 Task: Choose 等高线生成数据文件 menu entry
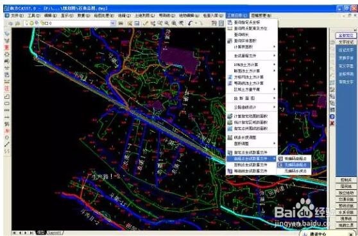coord(250,171)
